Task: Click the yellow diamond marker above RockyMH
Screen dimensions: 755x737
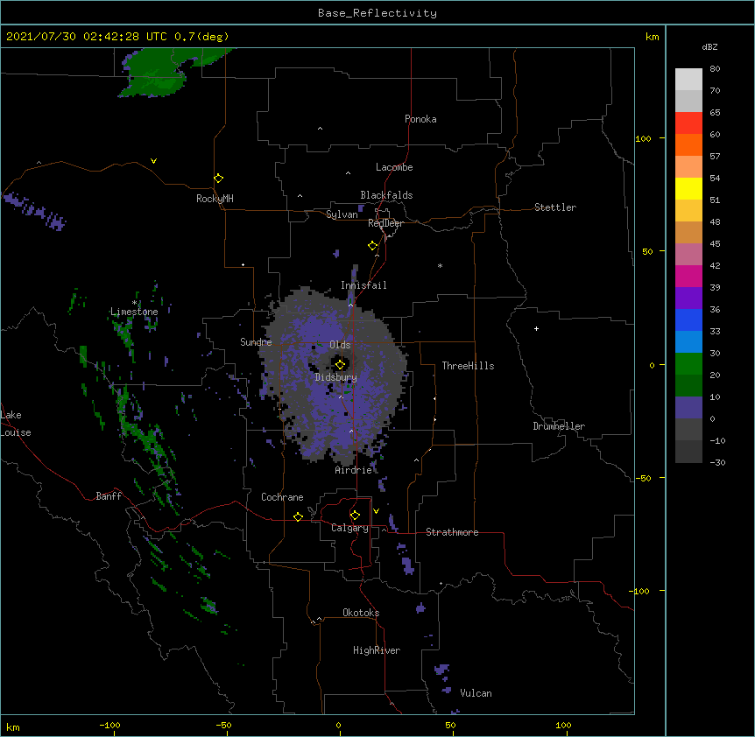Action: click(x=218, y=179)
